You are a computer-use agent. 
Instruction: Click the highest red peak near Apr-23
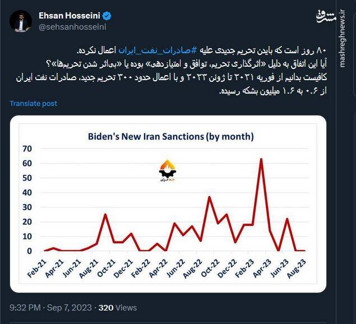[x=261, y=159]
